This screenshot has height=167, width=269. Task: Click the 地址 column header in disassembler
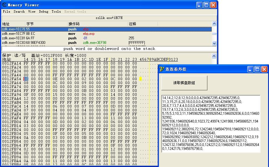(13, 24)
